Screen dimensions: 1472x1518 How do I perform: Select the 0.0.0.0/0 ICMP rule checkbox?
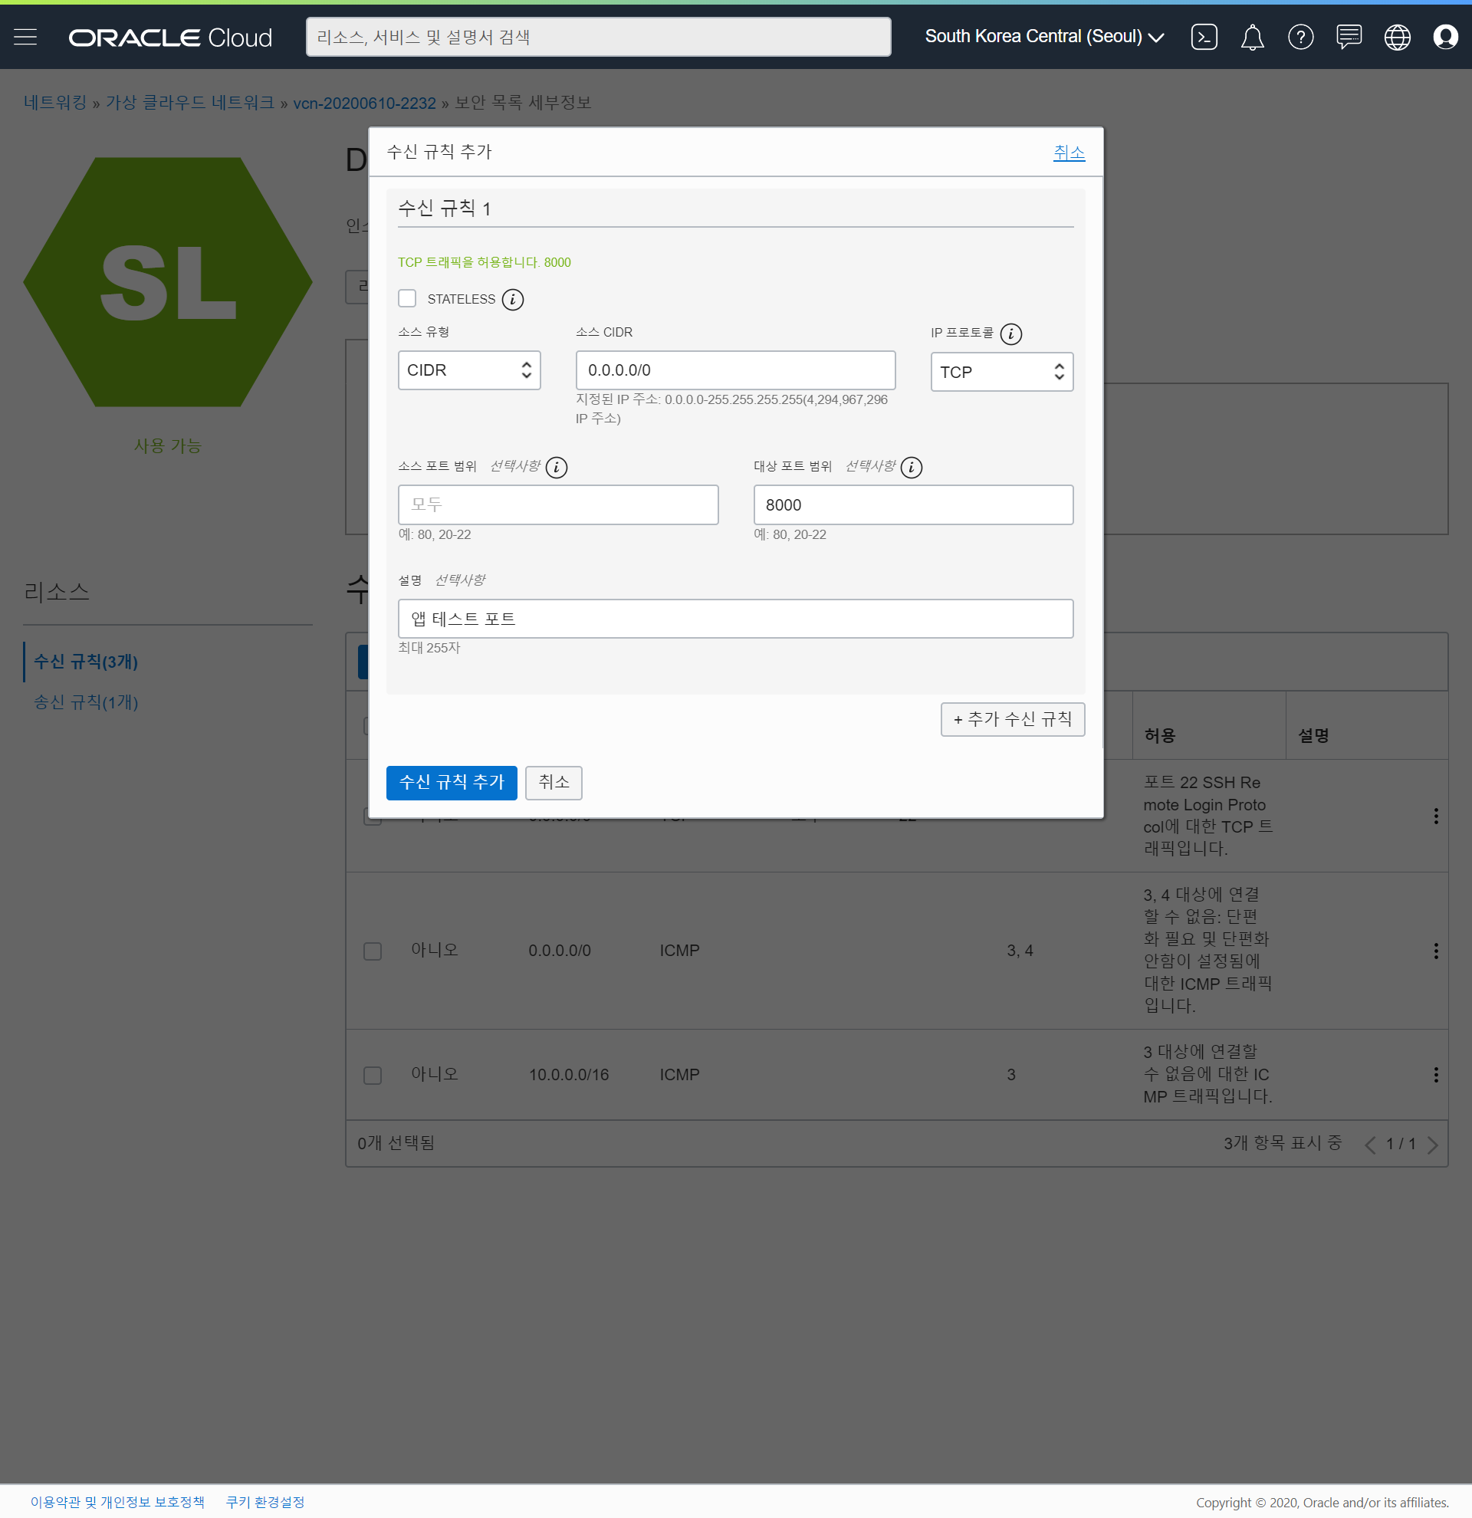pos(373,951)
